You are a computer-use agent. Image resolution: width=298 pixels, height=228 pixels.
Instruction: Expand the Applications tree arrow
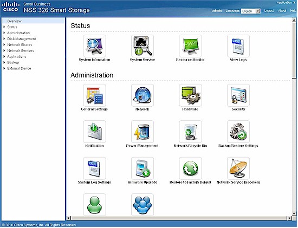pyautogui.click(x=4, y=56)
